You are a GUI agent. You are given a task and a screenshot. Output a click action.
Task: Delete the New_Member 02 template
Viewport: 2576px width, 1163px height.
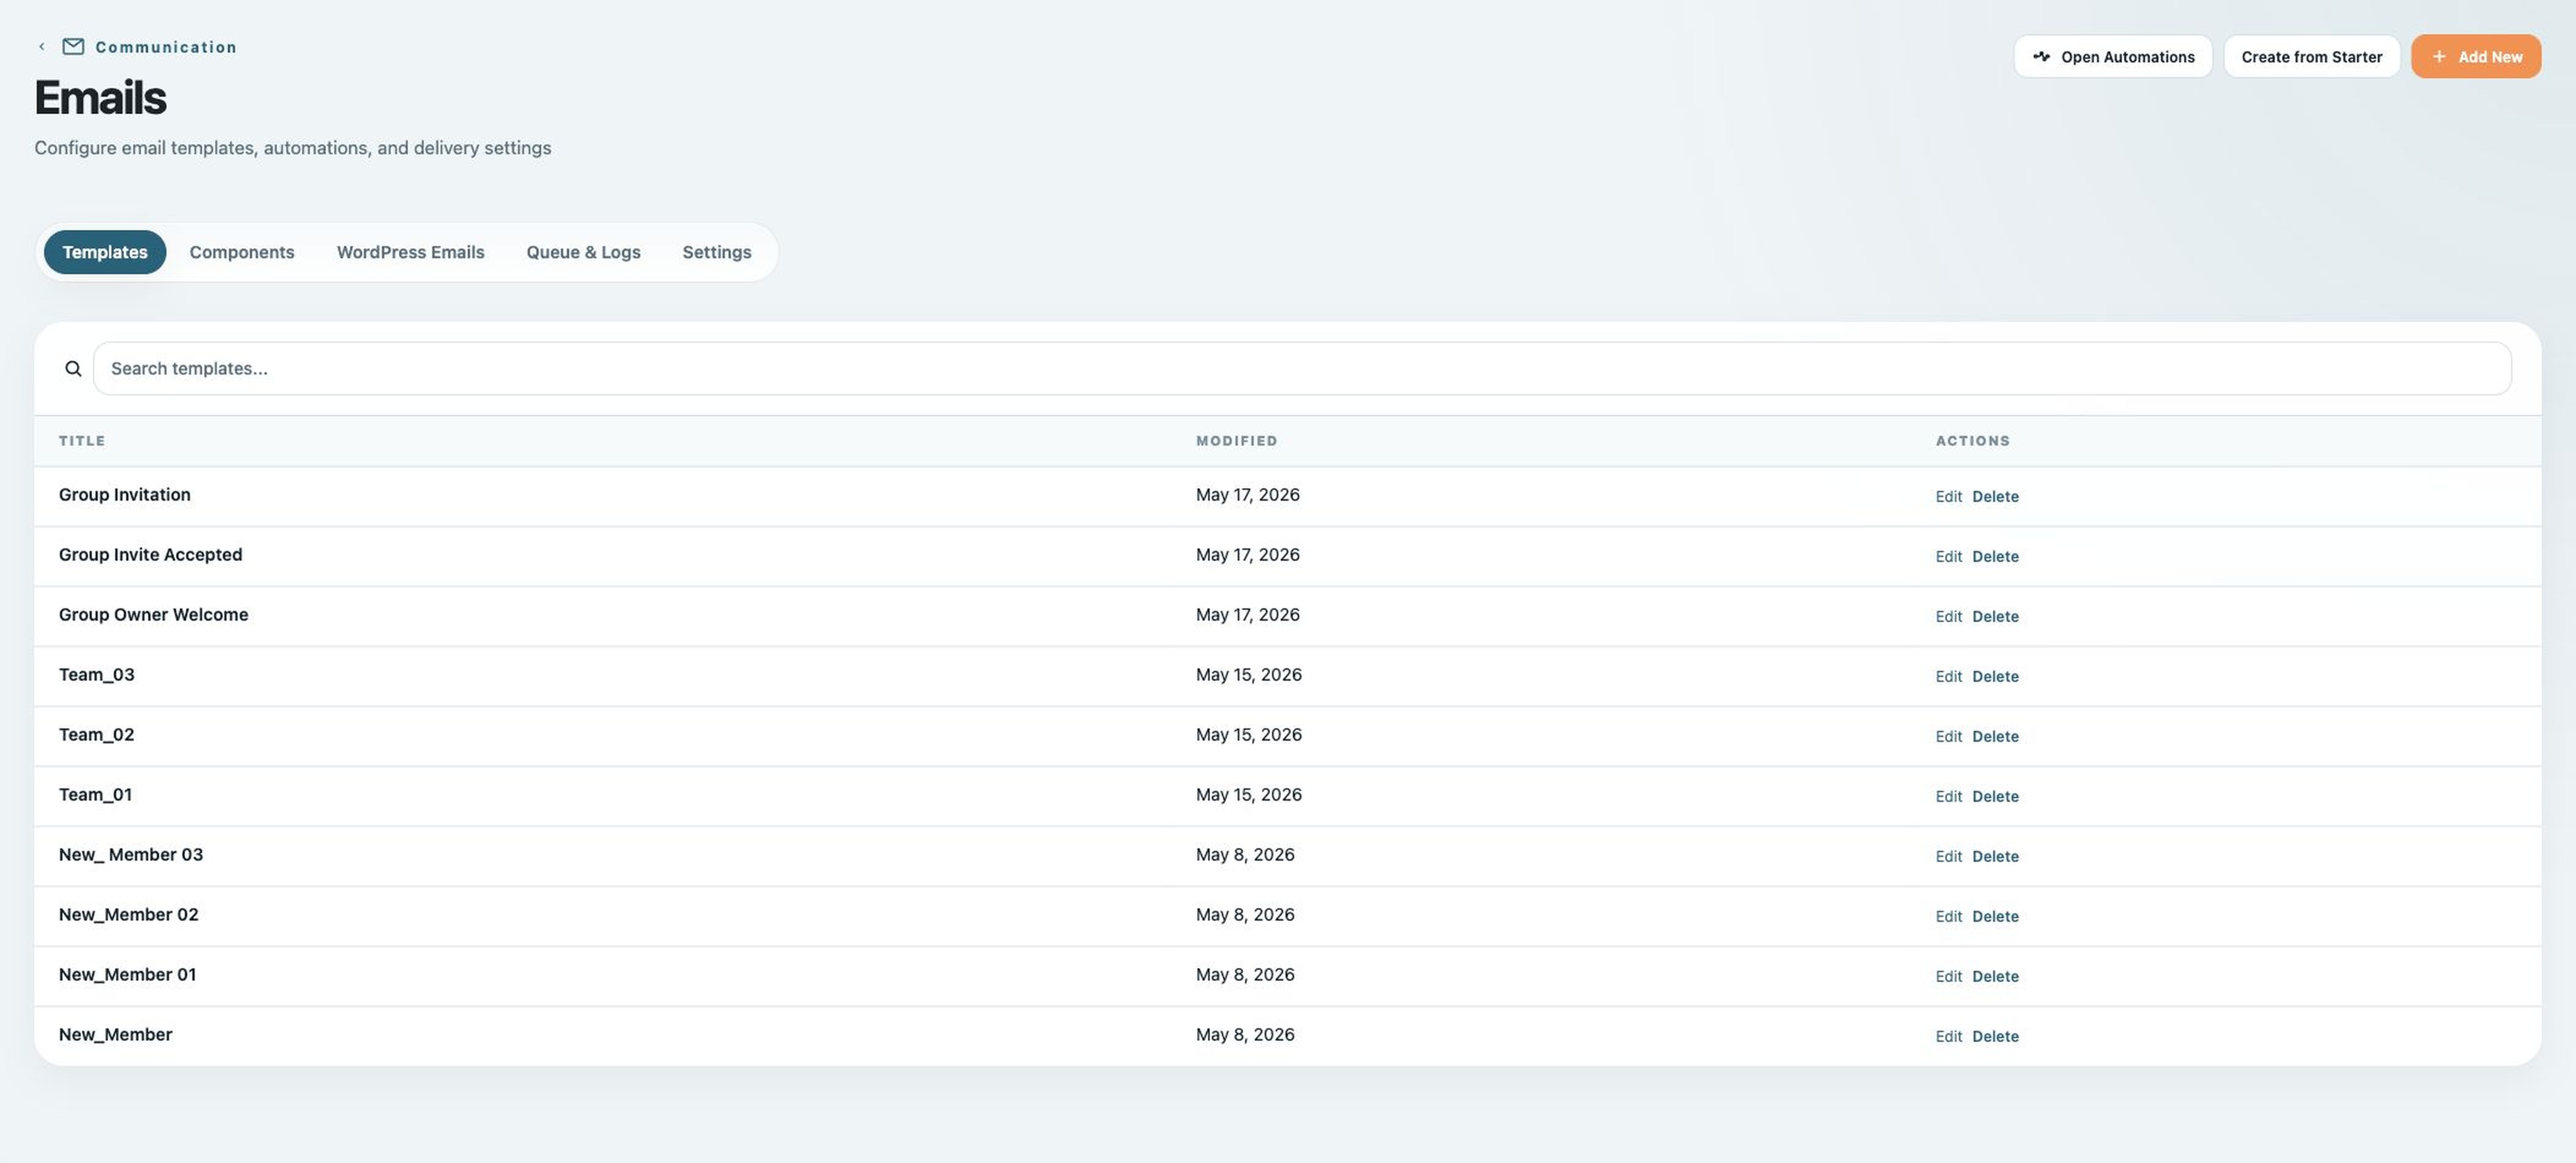click(1995, 917)
